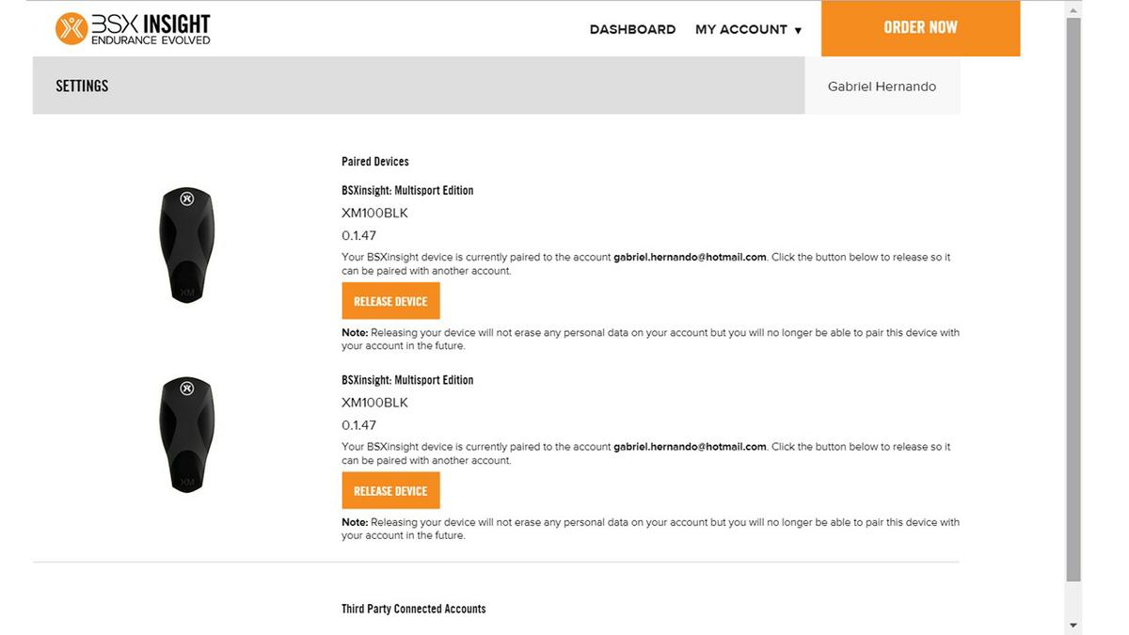Click the scrollbar up arrow
Screen dimensions: 1129x635
(1073, 8)
